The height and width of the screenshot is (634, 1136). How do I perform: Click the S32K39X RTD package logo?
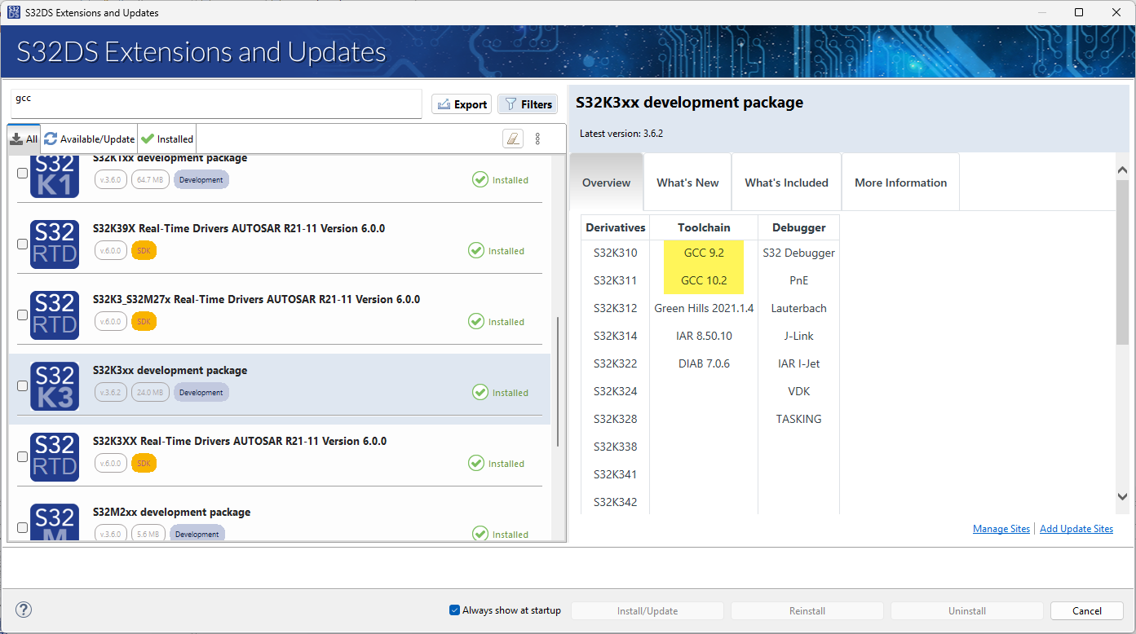(55, 244)
